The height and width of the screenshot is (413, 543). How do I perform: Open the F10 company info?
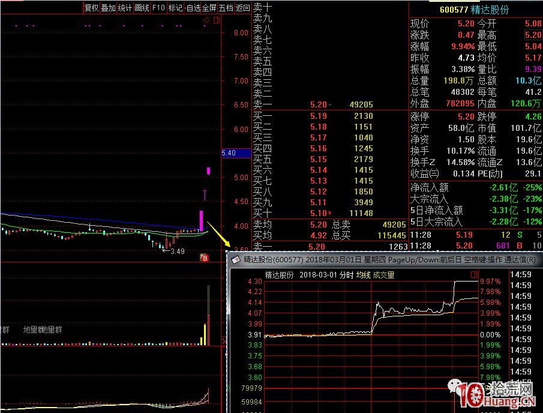pos(158,8)
